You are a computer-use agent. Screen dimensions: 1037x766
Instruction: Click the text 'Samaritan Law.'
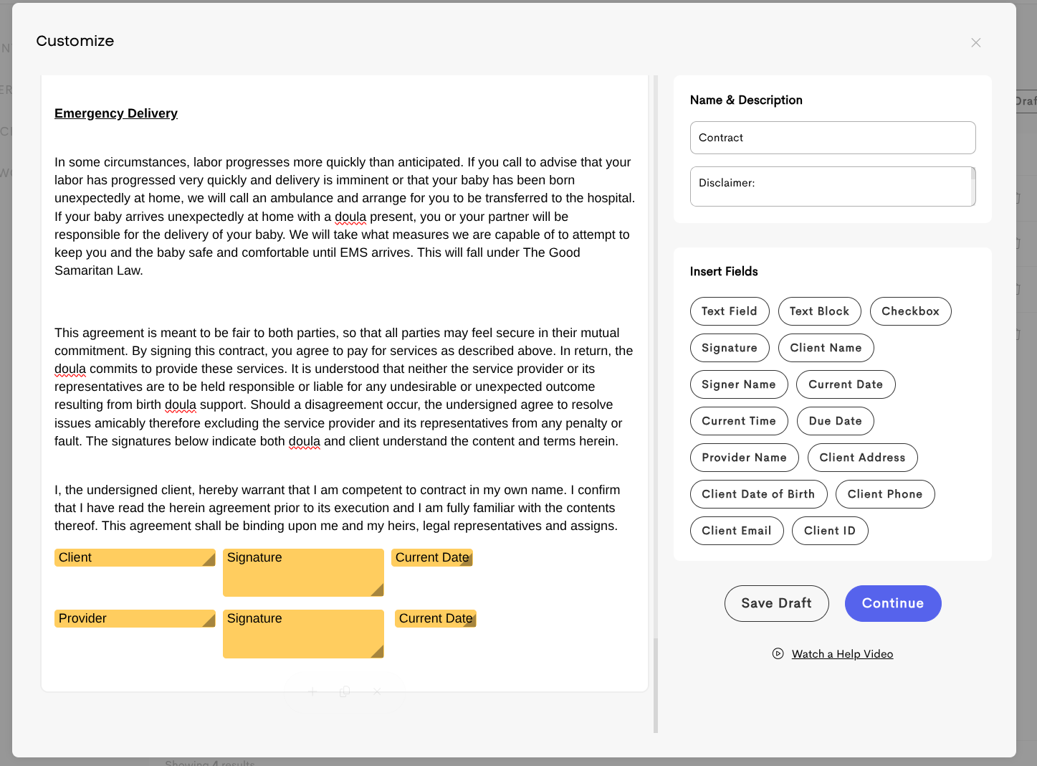(99, 270)
